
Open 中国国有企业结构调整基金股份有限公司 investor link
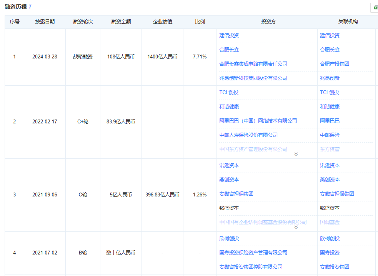[x=263, y=222]
